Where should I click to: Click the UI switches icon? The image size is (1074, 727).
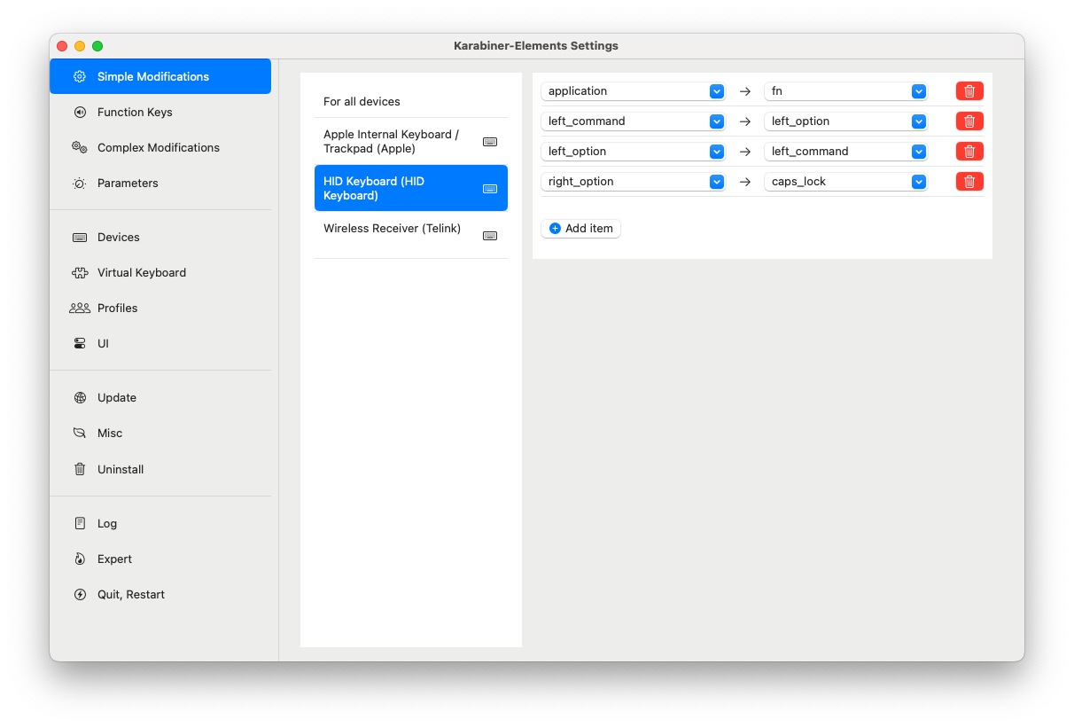[80, 344]
